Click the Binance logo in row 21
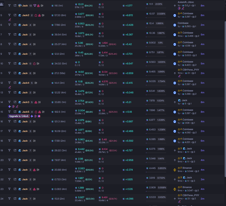 175,170
